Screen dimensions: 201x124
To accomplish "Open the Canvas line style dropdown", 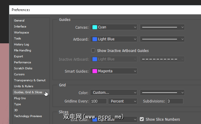I will 162,27.
